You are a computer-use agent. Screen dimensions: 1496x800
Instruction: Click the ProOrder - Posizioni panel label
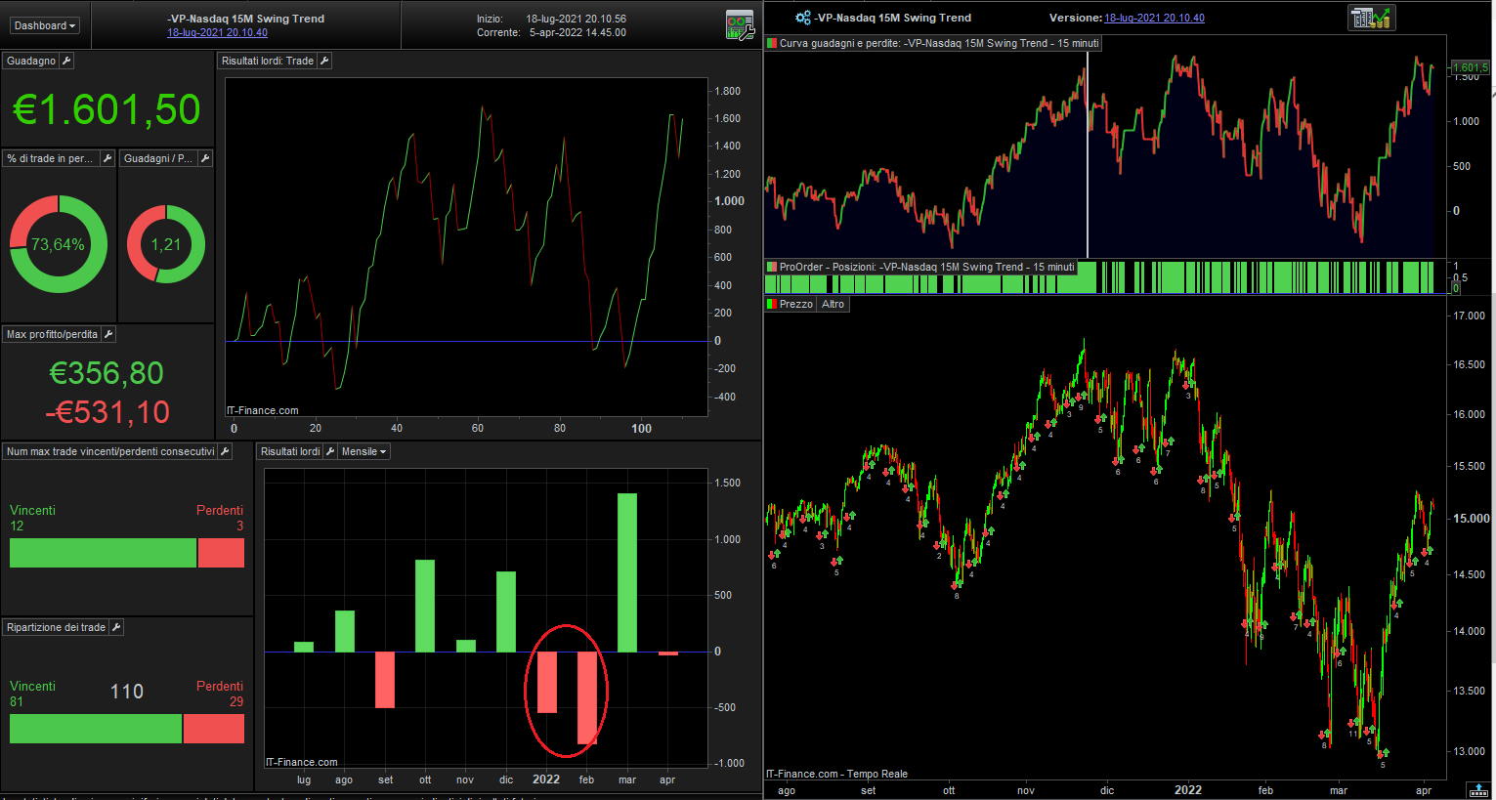click(x=926, y=267)
